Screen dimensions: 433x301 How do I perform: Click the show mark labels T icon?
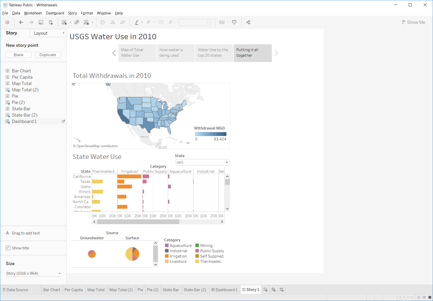tap(161, 22)
